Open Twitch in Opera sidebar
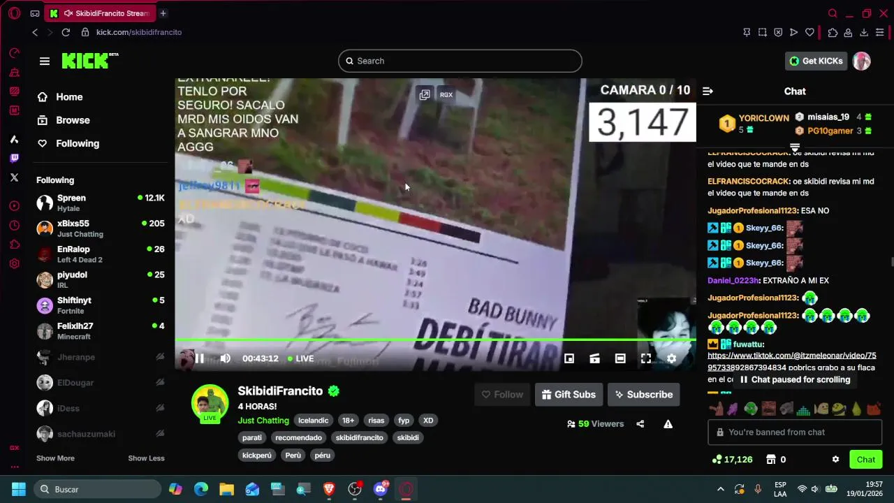The height and width of the screenshot is (503, 894). [x=14, y=159]
